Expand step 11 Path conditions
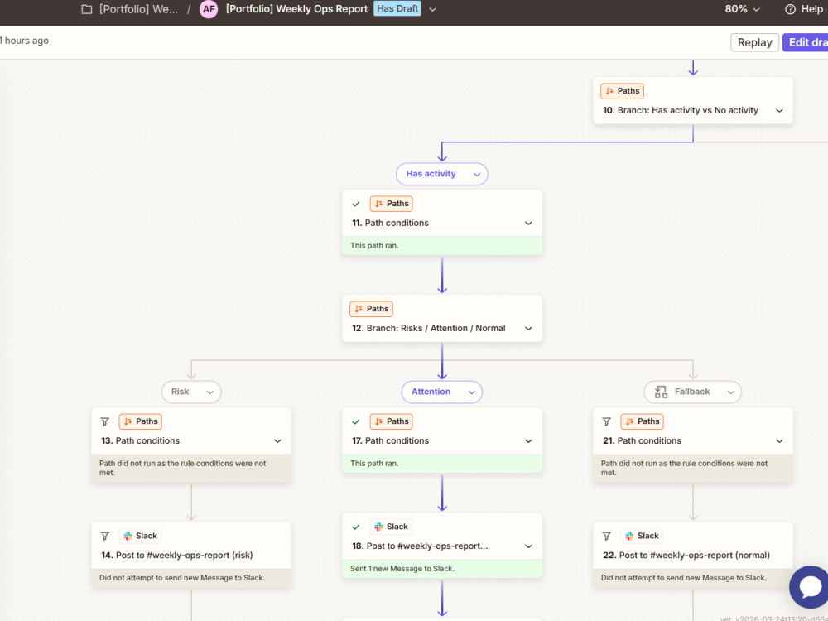 [x=528, y=223]
